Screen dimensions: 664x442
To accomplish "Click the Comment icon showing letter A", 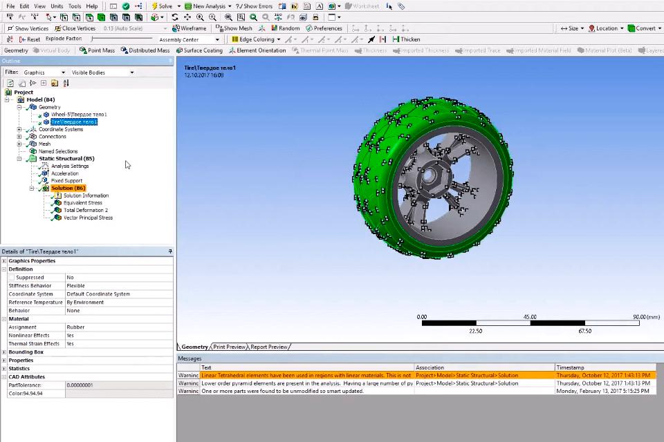I will [x=320, y=6].
